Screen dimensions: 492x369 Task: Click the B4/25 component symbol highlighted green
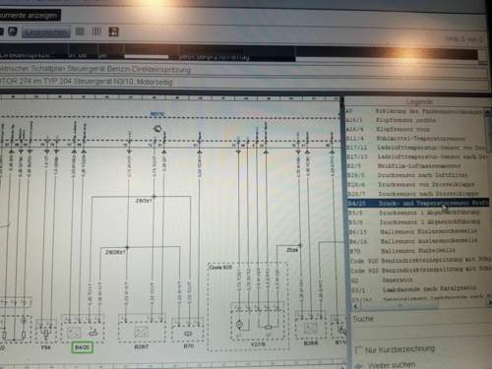click(83, 347)
